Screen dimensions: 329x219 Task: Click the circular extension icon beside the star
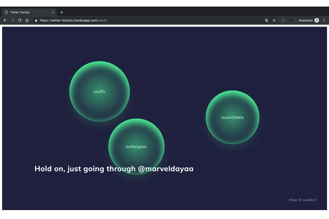tap(283, 20)
